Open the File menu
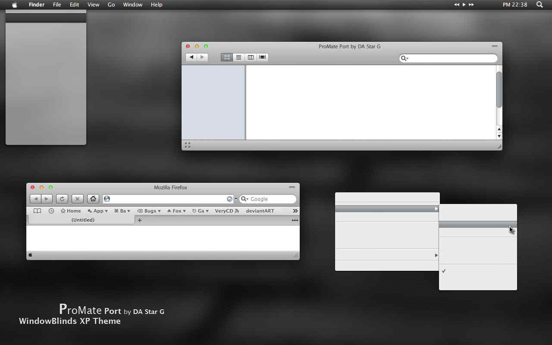Screen dimensions: 552x345 point(57,5)
